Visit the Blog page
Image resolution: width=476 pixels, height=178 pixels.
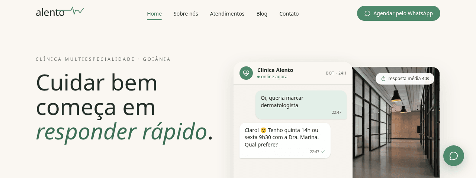[262, 14]
